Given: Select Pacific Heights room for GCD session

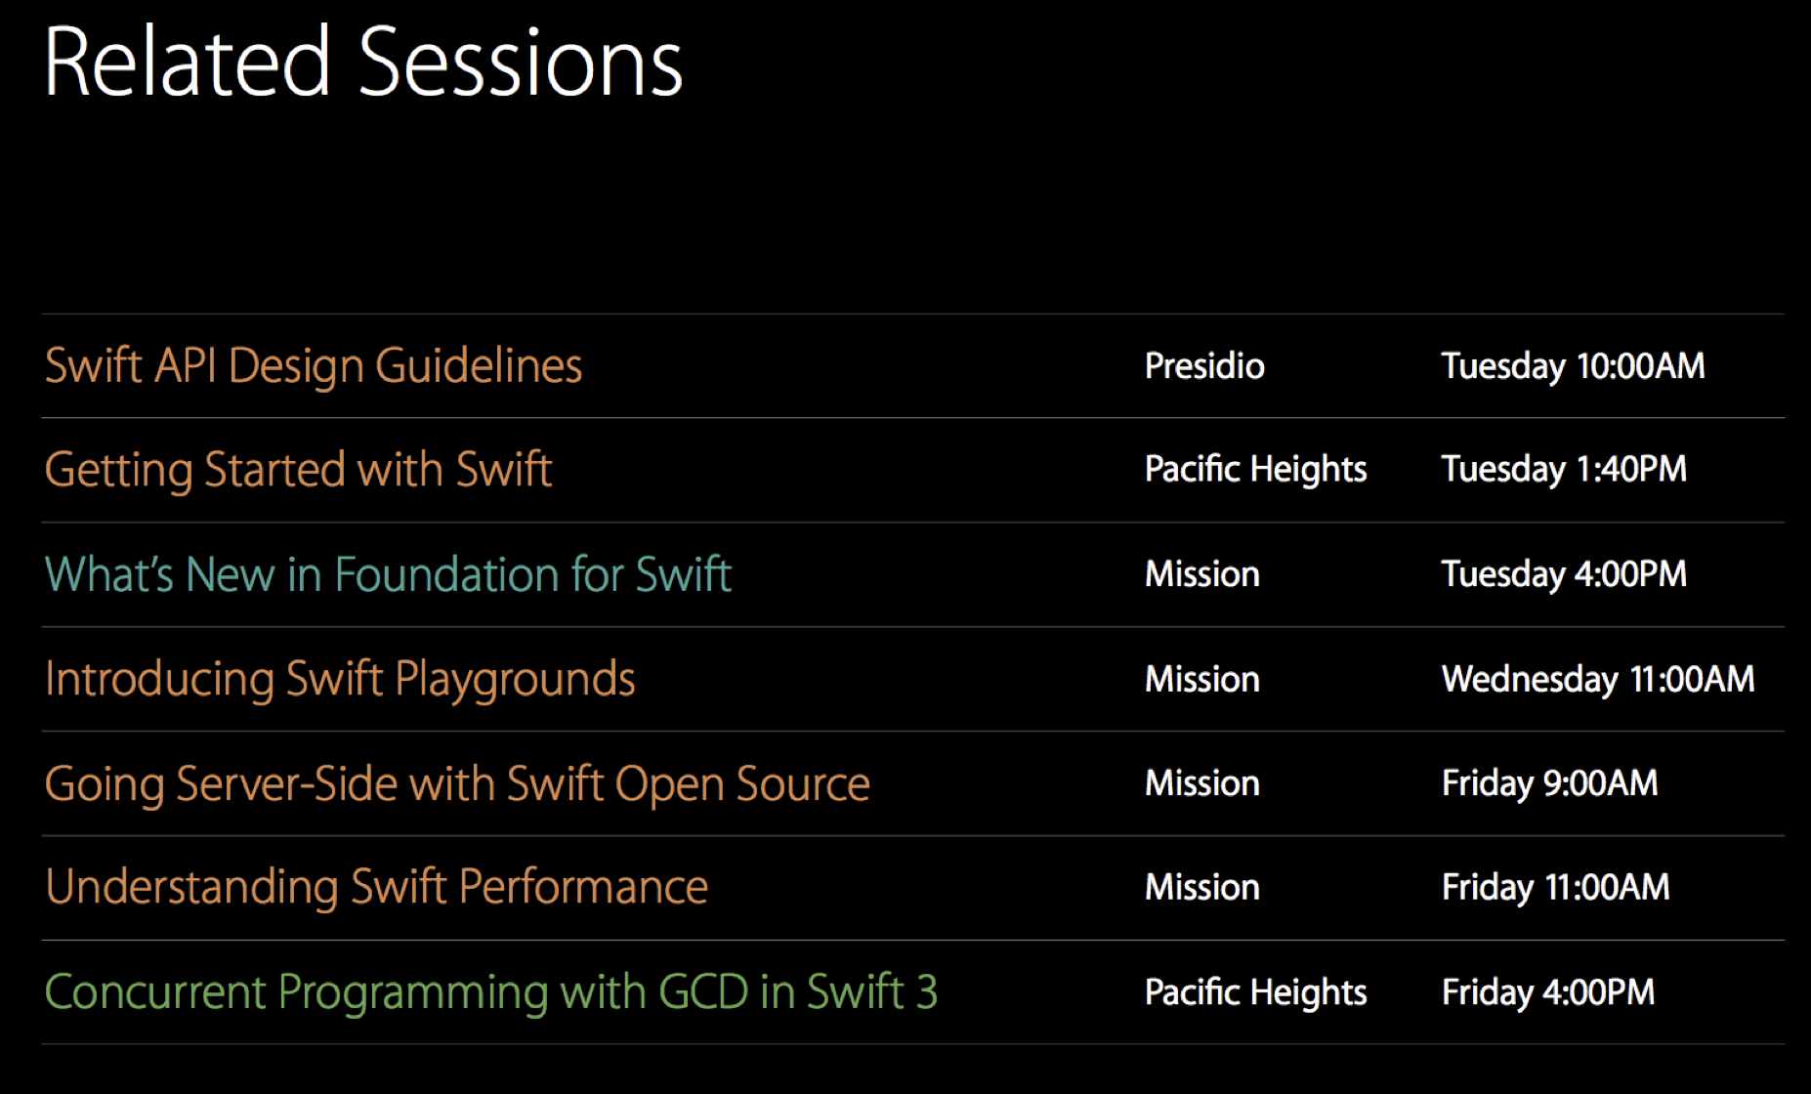Looking at the screenshot, I should click(x=1256, y=993).
